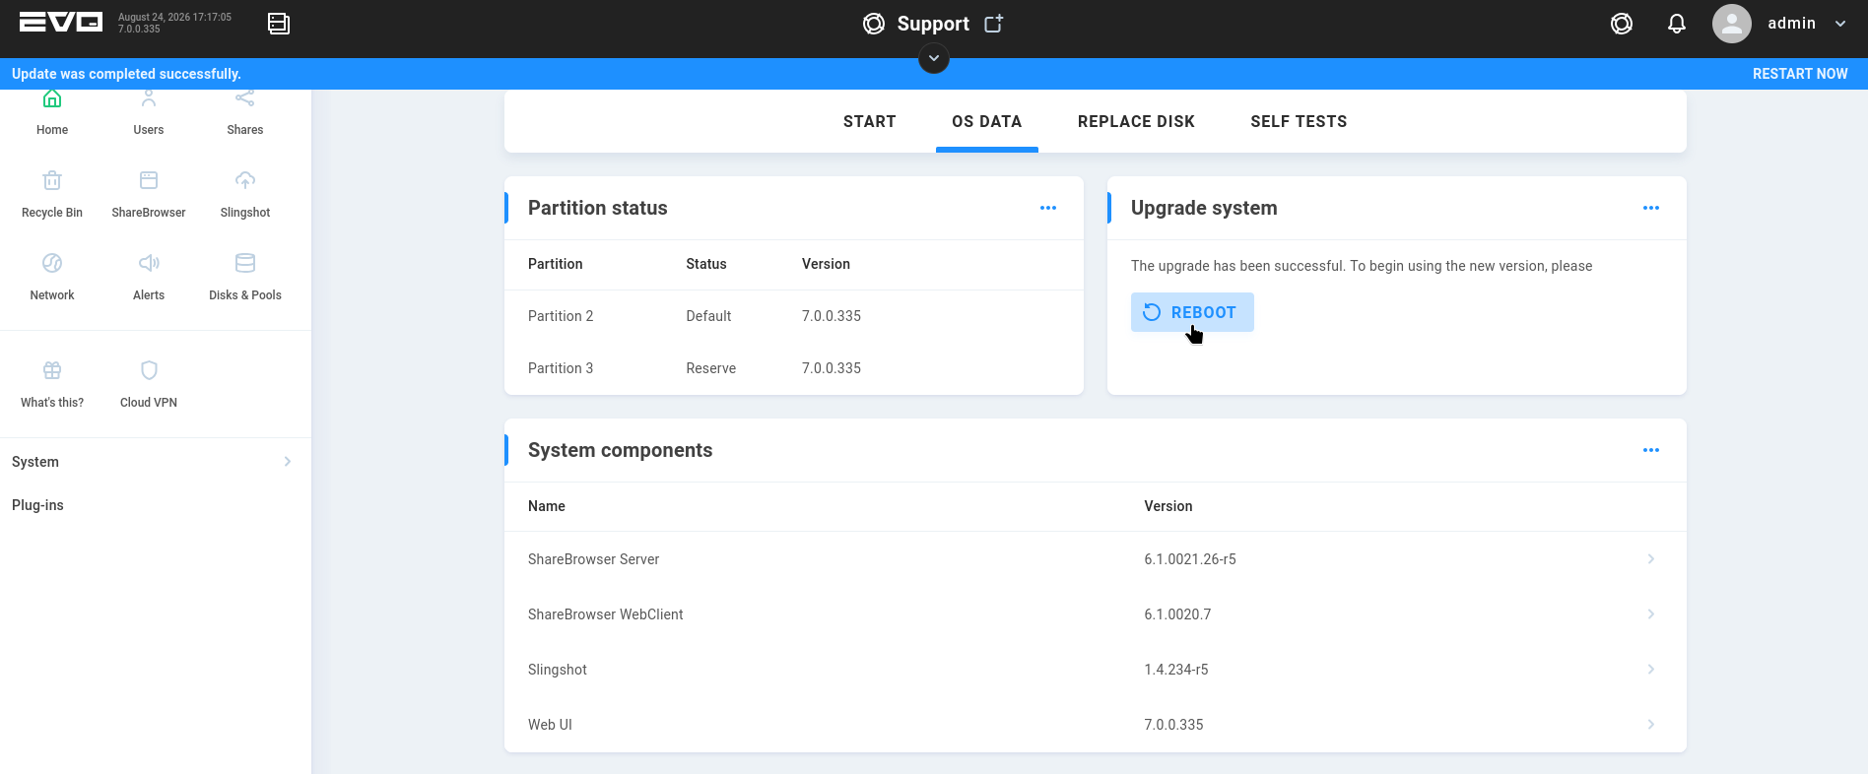Image resolution: width=1868 pixels, height=774 pixels.
Task: Click the Support title text
Action: coord(933,24)
